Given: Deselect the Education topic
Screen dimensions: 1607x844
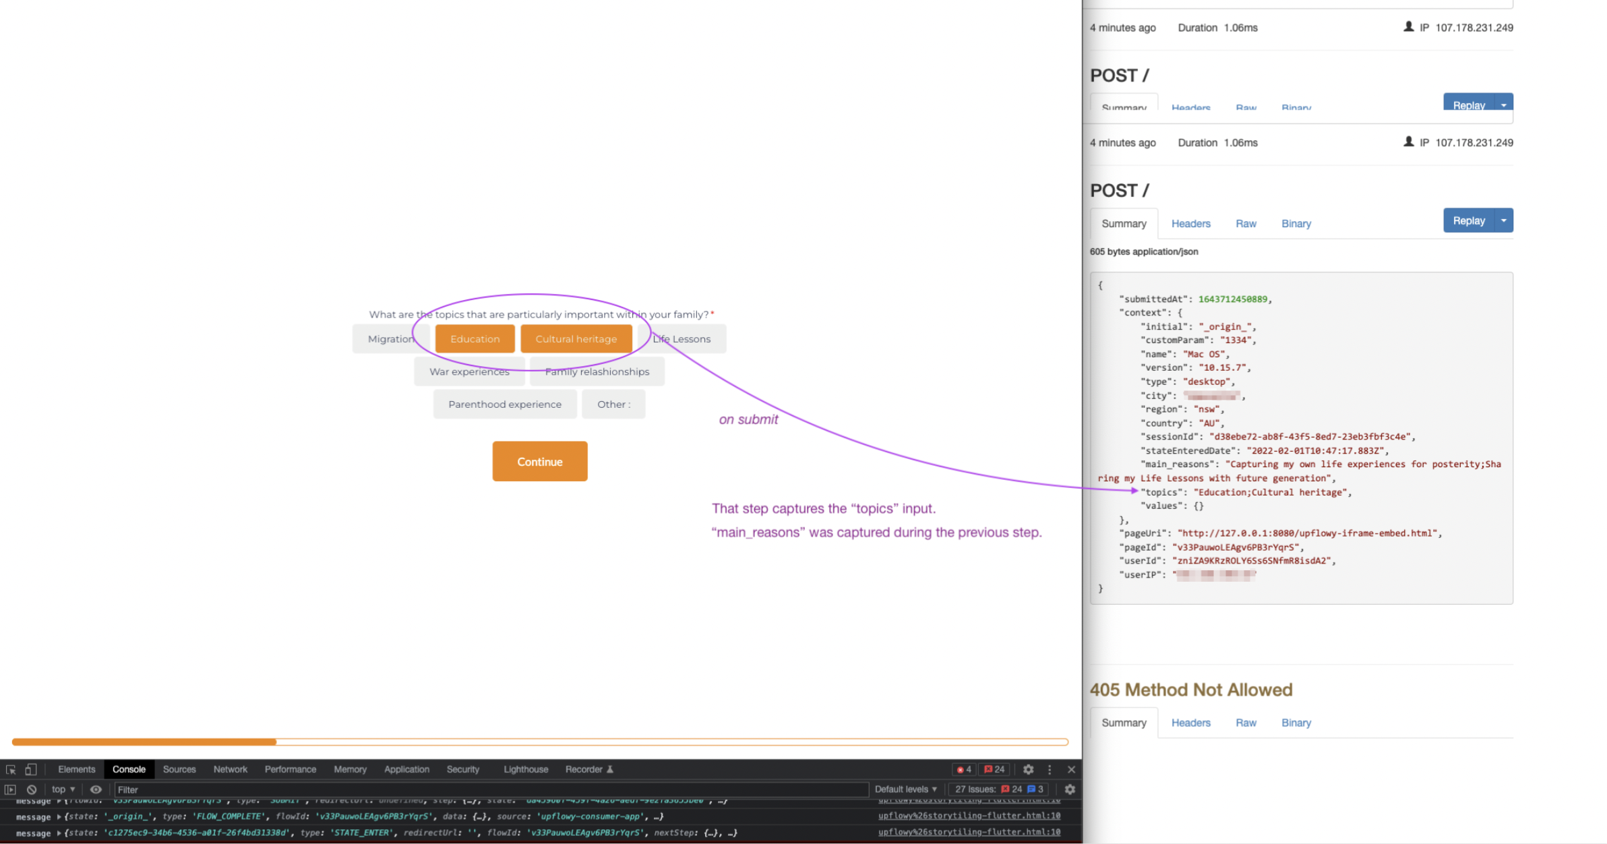Looking at the screenshot, I should [x=475, y=338].
